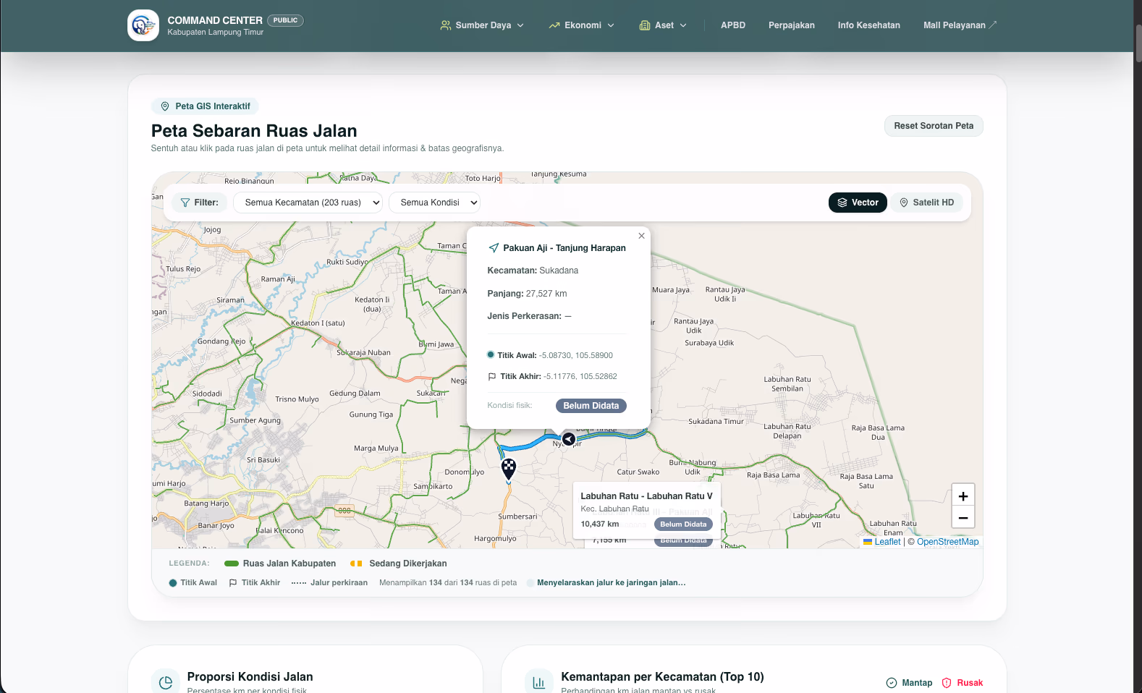Screen dimensions: 1142x693
Task: Click the black arrow start marker on map
Action: click(x=569, y=439)
